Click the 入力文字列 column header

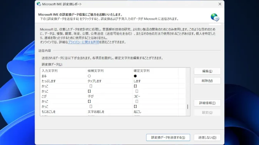coord(63,71)
